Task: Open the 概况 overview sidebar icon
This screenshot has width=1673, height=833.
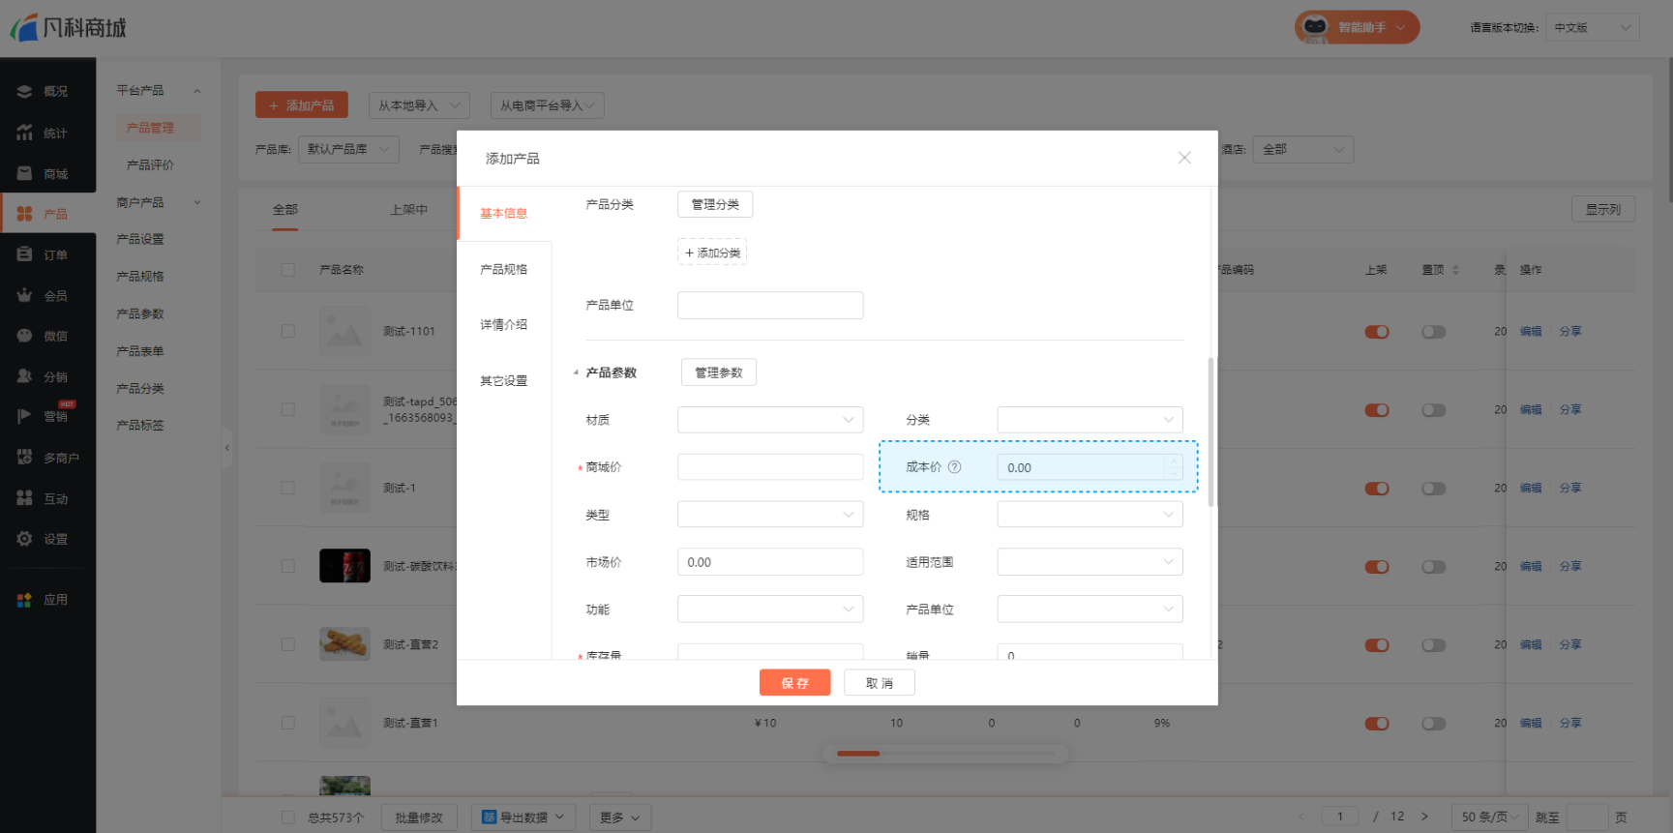Action: click(24, 91)
